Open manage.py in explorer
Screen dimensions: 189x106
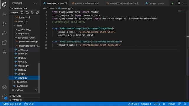tap(24, 86)
